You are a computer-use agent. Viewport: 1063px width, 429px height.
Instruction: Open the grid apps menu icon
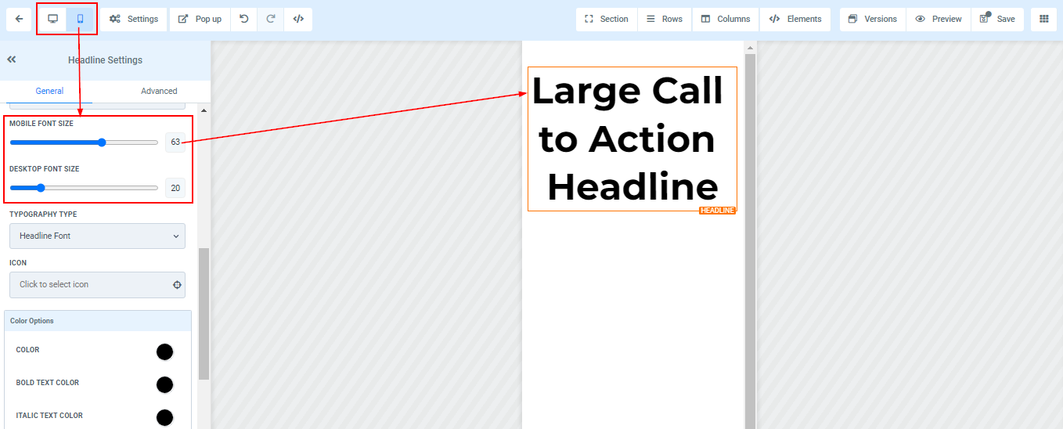pyautogui.click(x=1044, y=19)
